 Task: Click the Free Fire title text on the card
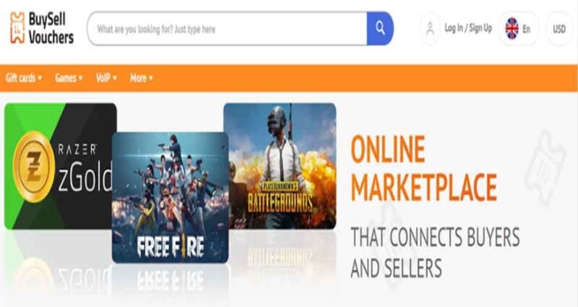pos(171,246)
